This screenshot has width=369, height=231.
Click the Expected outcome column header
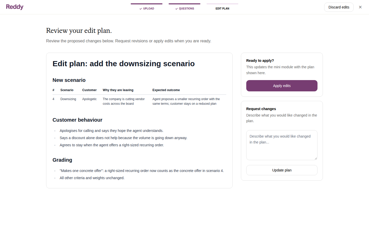click(x=166, y=90)
